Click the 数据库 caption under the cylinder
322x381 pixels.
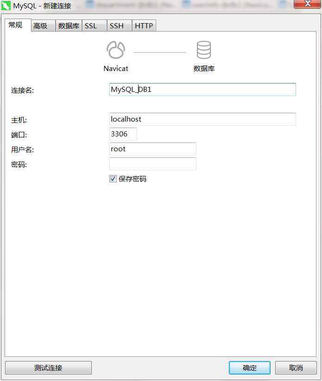point(204,69)
